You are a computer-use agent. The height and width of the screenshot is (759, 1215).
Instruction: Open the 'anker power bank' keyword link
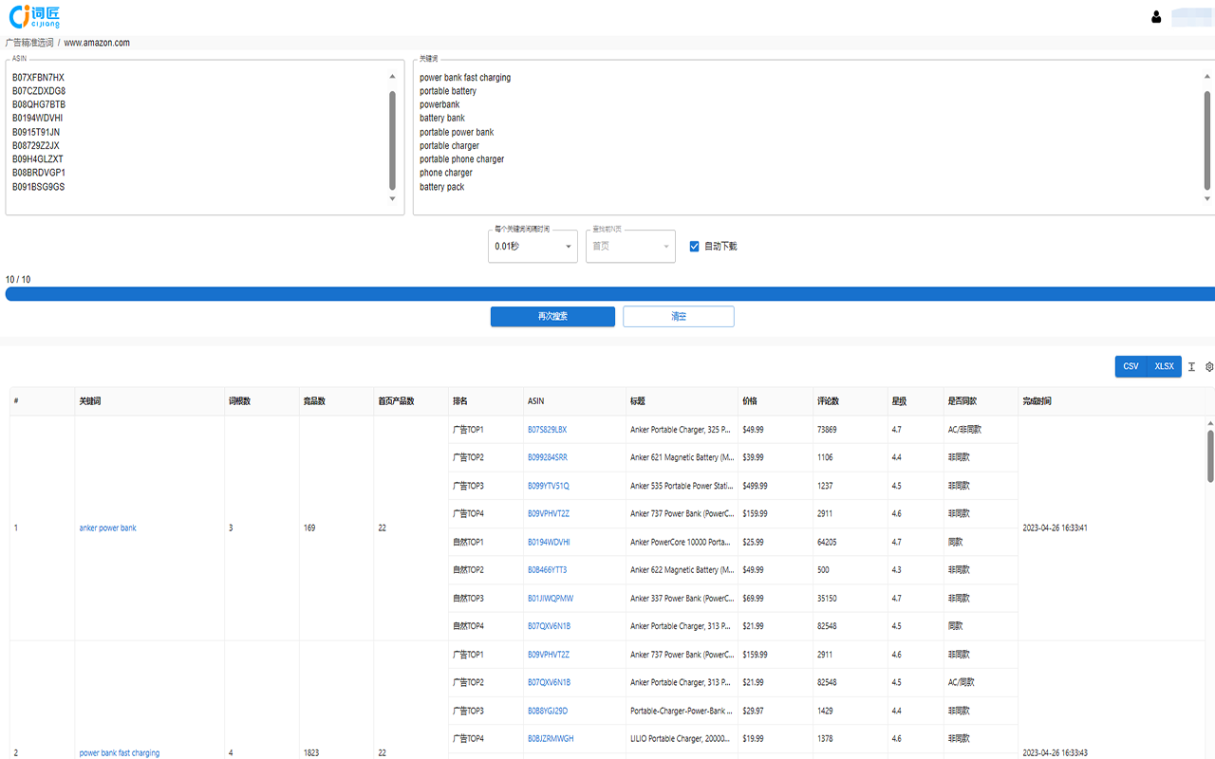(107, 528)
